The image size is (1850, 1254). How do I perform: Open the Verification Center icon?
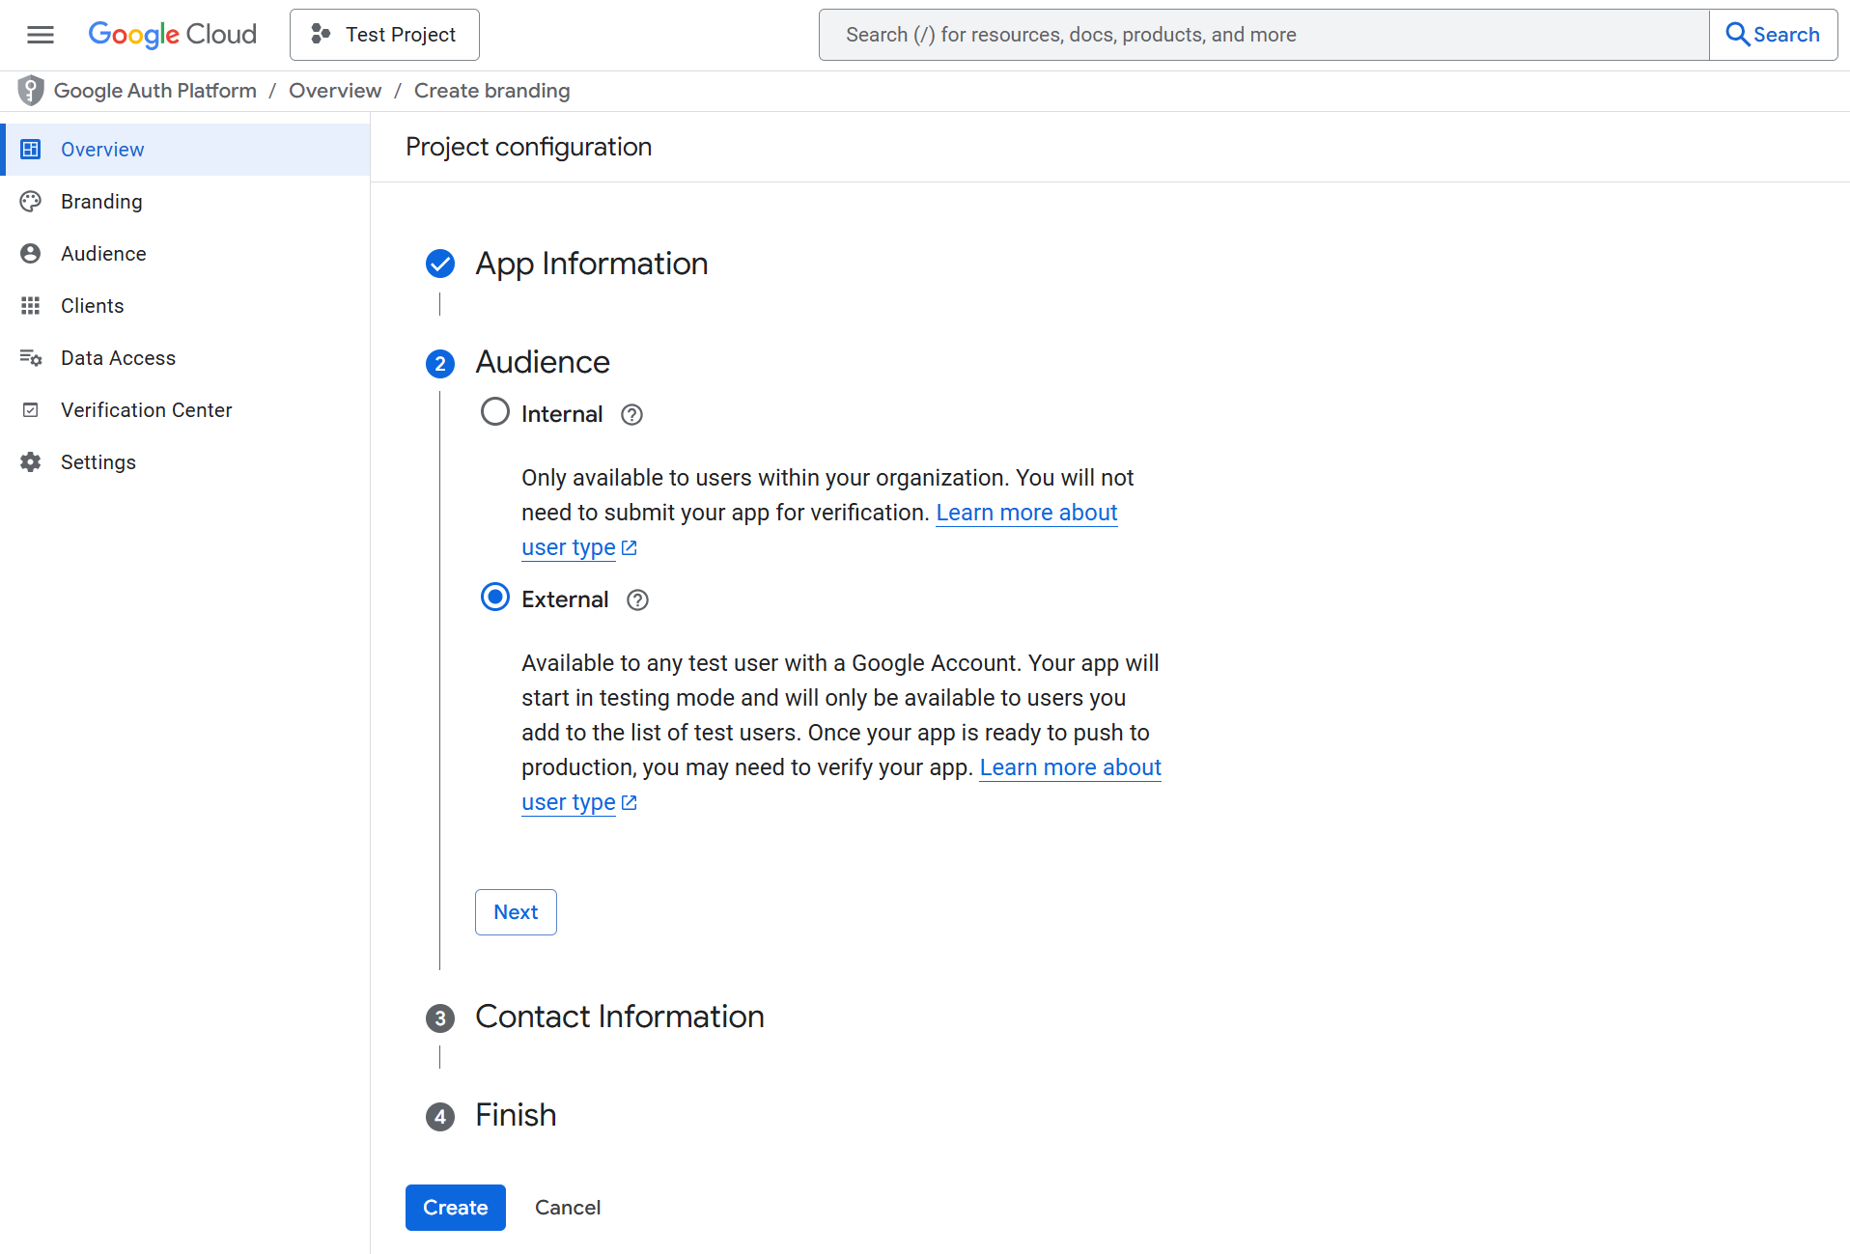point(30,409)
